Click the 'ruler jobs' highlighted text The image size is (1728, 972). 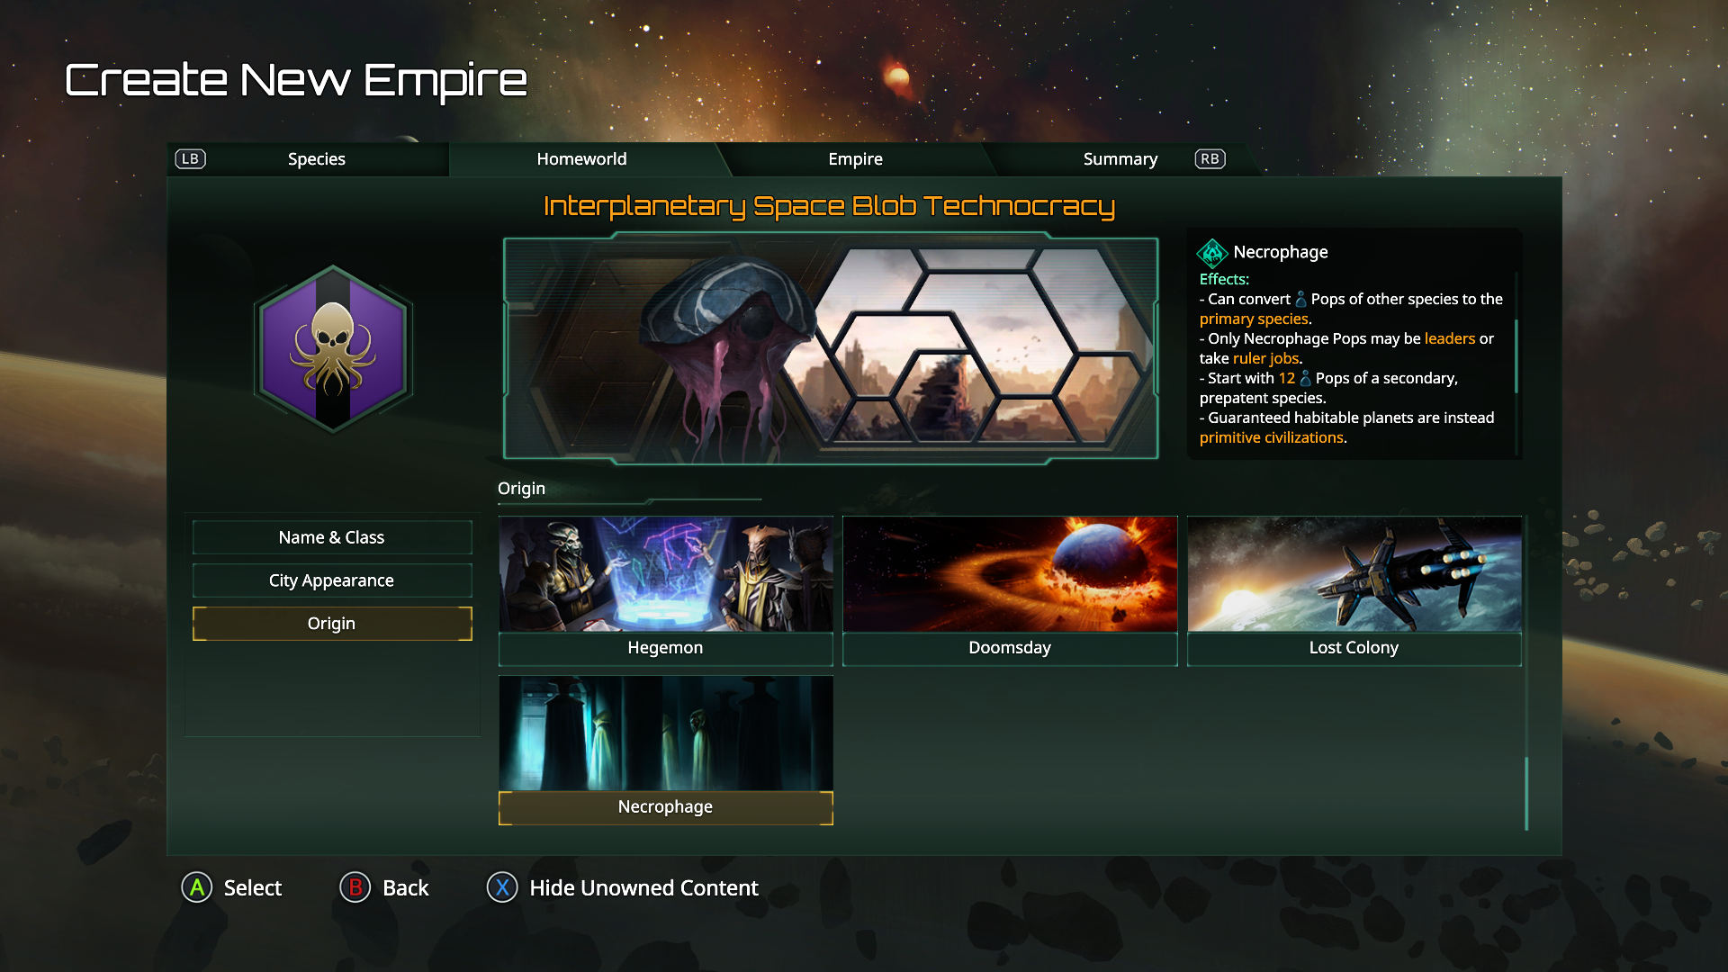1265,358
